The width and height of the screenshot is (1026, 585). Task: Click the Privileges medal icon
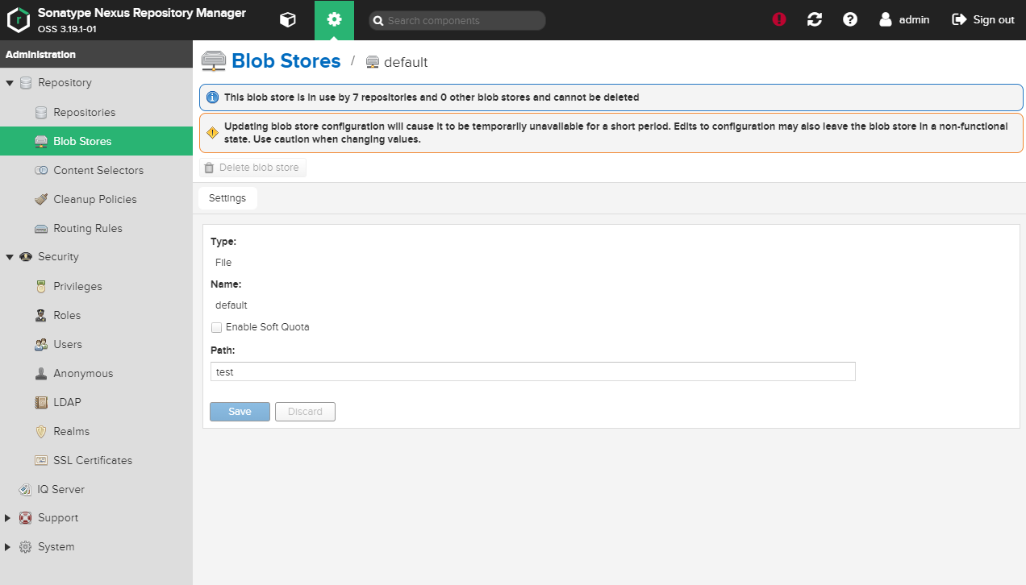(x=41, y=287)
